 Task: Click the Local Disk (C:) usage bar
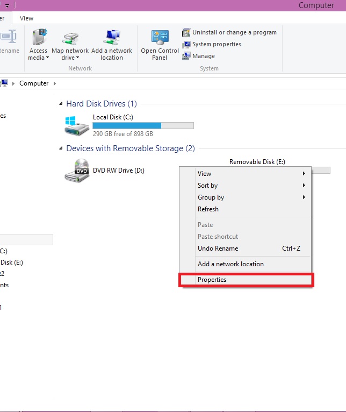[143, 126]
